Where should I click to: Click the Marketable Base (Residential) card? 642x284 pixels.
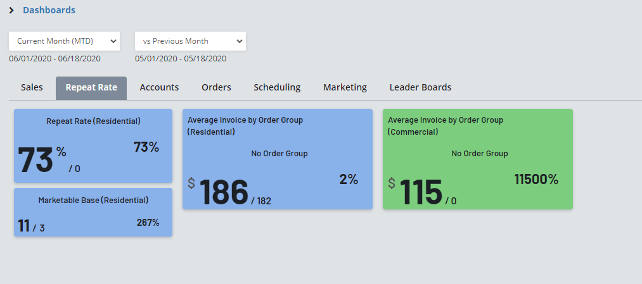click(x=93, y=212)
